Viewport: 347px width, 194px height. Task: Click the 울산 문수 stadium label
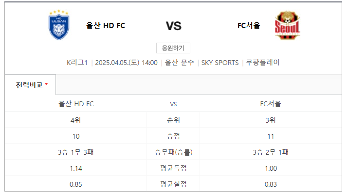[179, 63]
